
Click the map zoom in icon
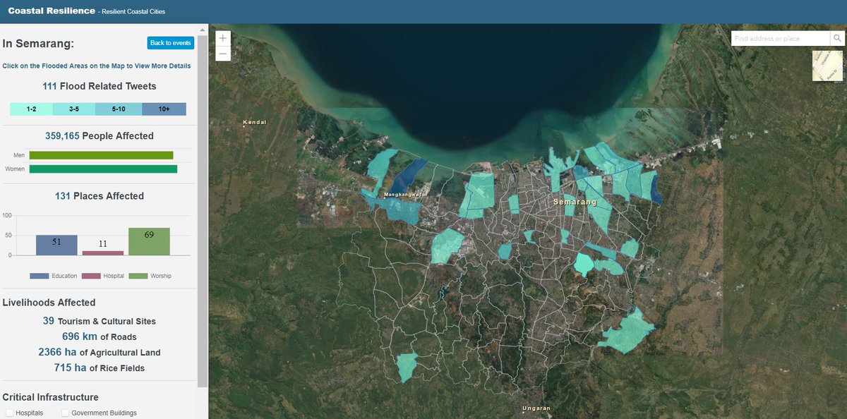tap(222, 37)
